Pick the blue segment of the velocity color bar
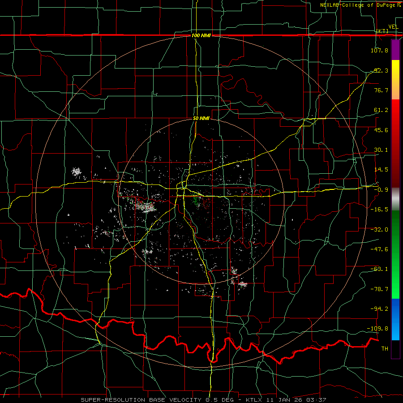Image resolution: width=403 pixels, height=403 pixels. [395, 319]
